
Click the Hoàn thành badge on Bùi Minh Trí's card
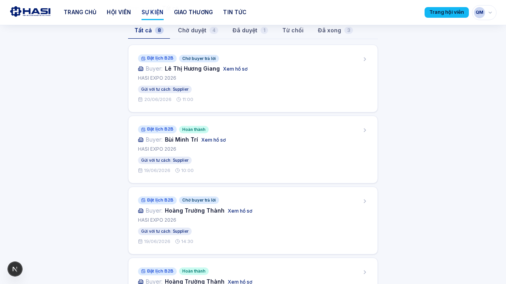pyautogui.click(x=194, y=129)
